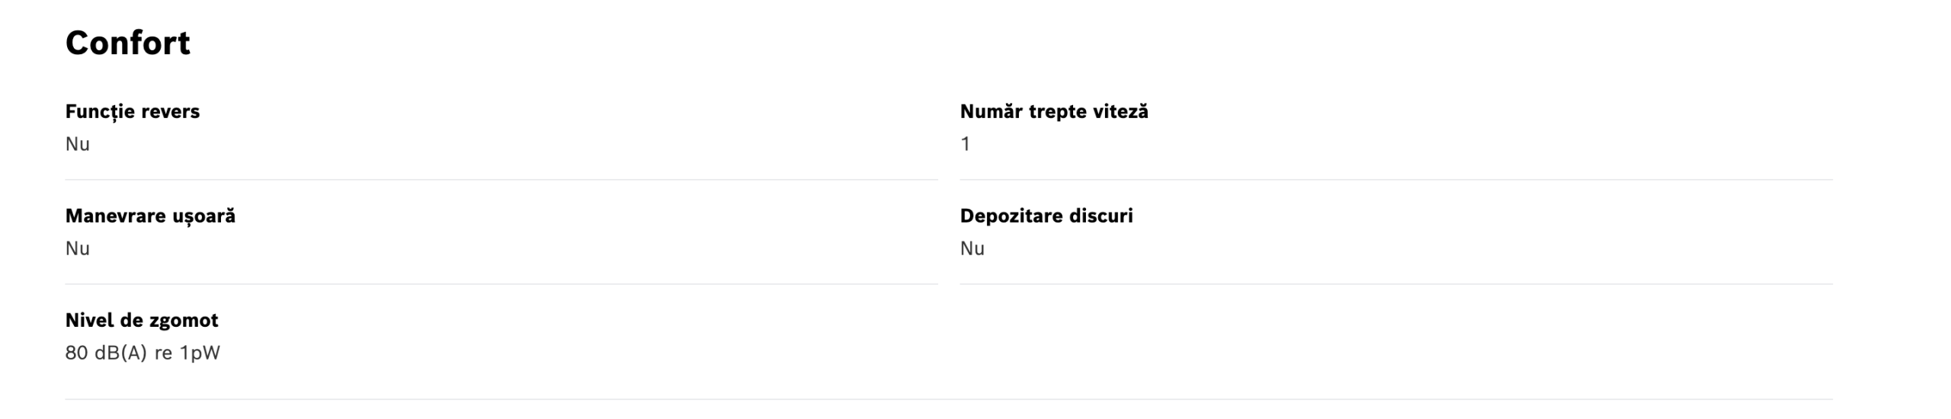Select the Depozitare discuri label
Viewport: 1951px width, 419px height.
[x=1046, y=216]
